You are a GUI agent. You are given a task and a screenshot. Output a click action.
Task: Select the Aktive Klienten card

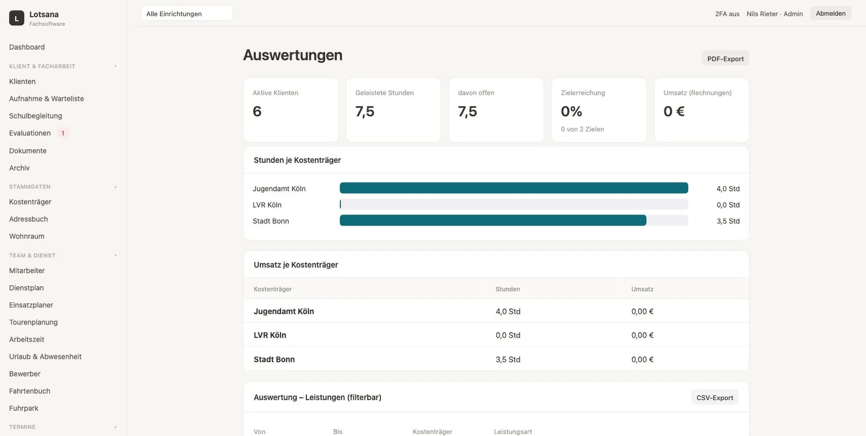point(291,110)
